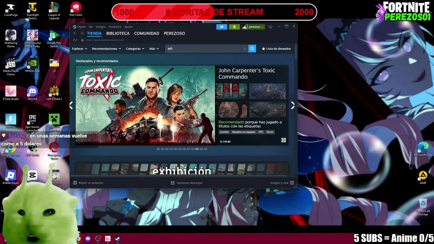
Task: Open the Productos menu
Action: click(x=115, y=27)
